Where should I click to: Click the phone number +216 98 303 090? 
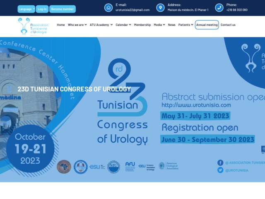pyautogui.click(x=237, y=10)
